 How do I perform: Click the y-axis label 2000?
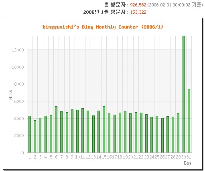click(19, 136)
